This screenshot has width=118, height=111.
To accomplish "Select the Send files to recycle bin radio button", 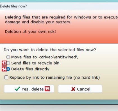I will (8, 63).
